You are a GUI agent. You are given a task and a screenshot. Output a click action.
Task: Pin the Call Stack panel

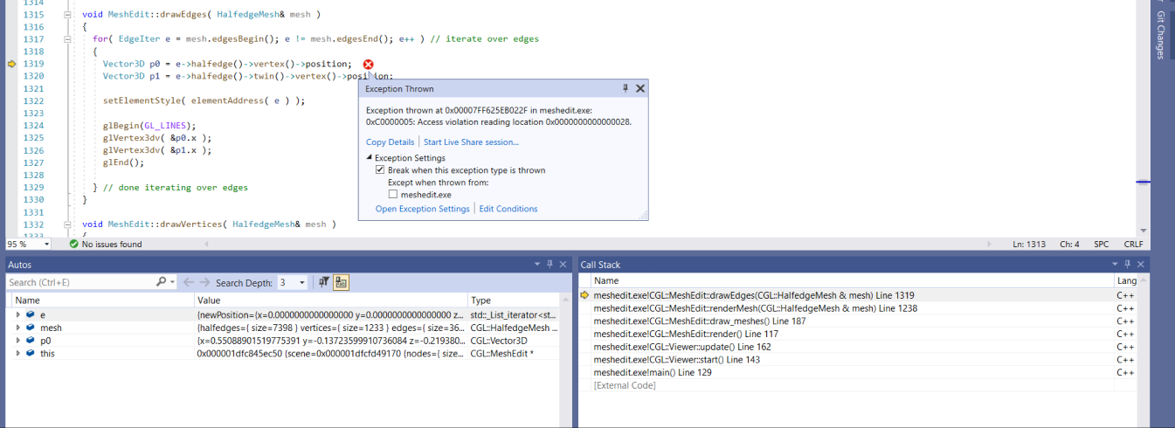[1130, 264]
